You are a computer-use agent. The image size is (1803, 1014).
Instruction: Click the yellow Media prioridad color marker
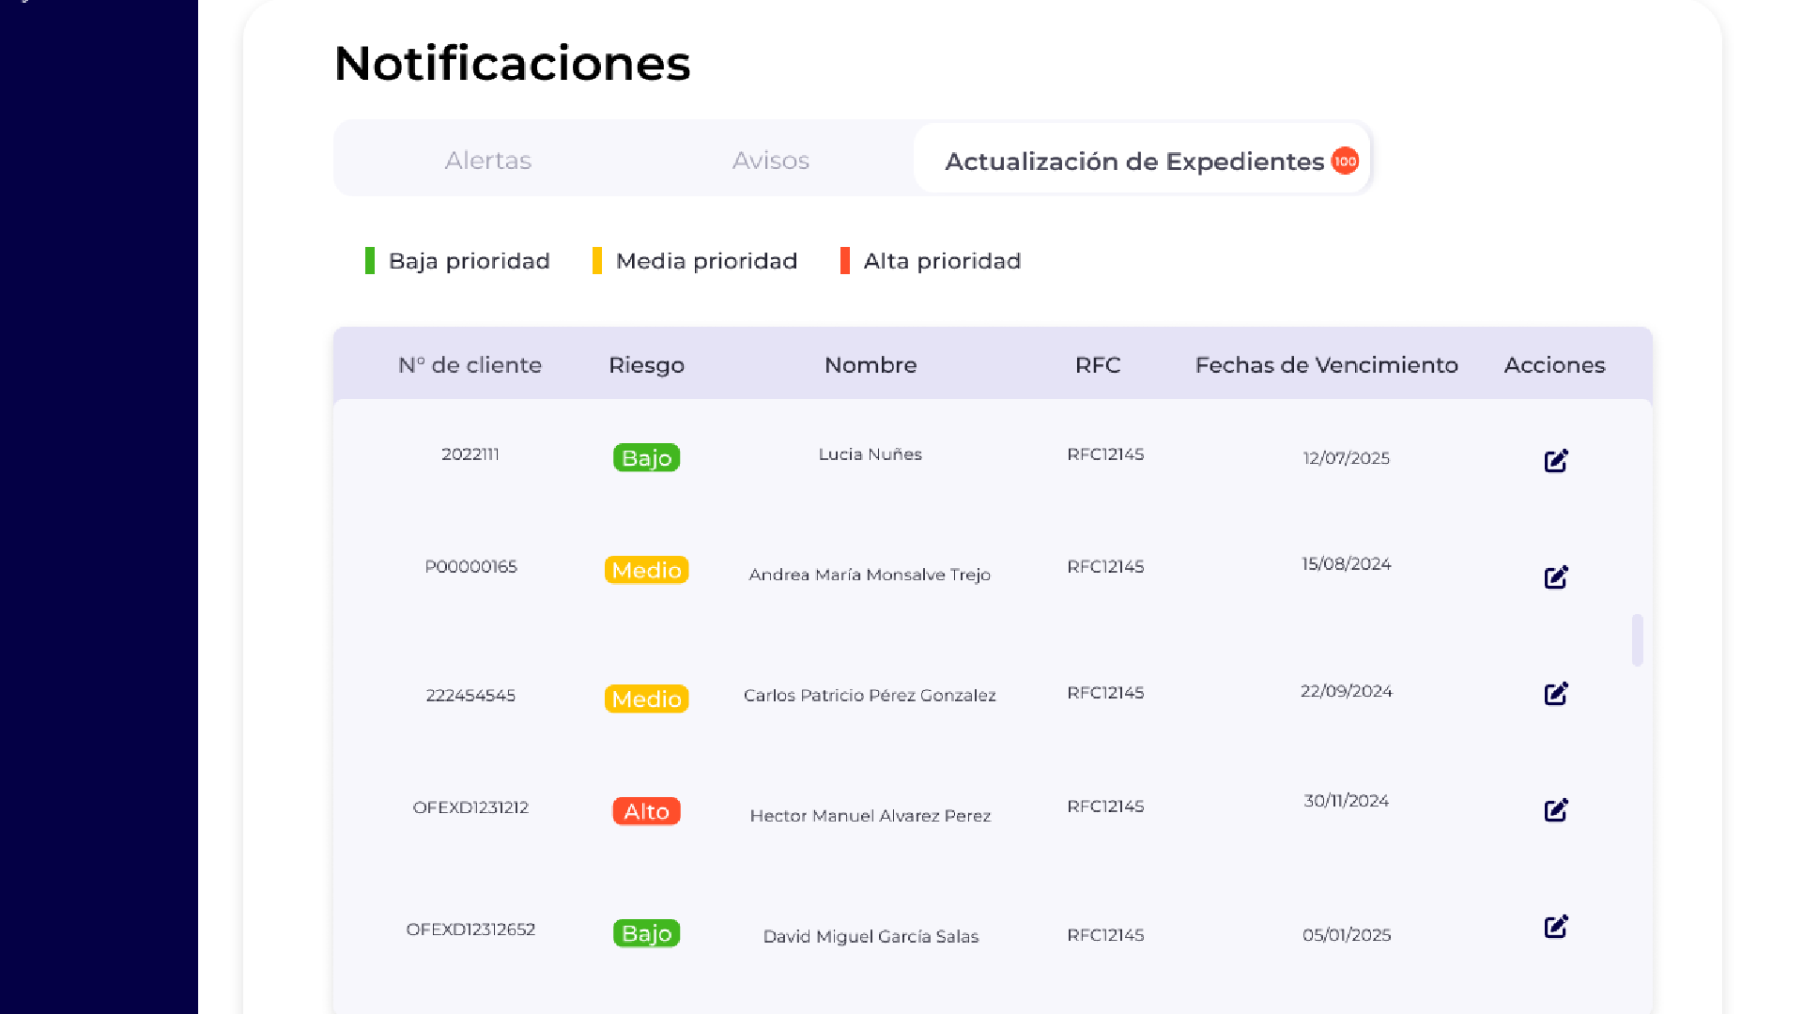(597, 261)
